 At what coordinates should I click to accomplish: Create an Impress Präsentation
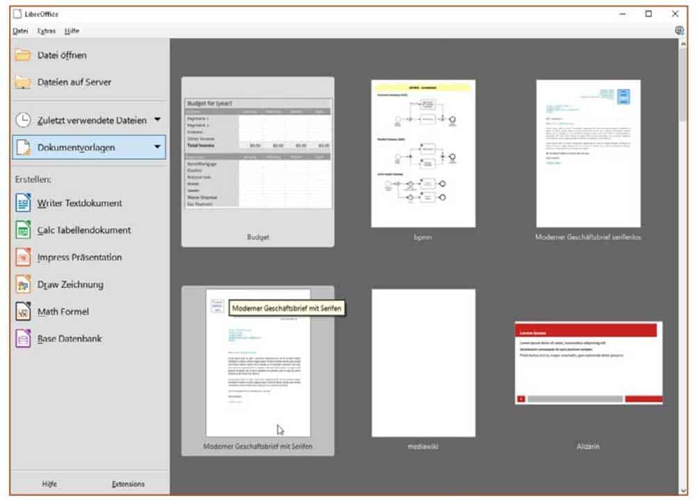coord(89,257)
